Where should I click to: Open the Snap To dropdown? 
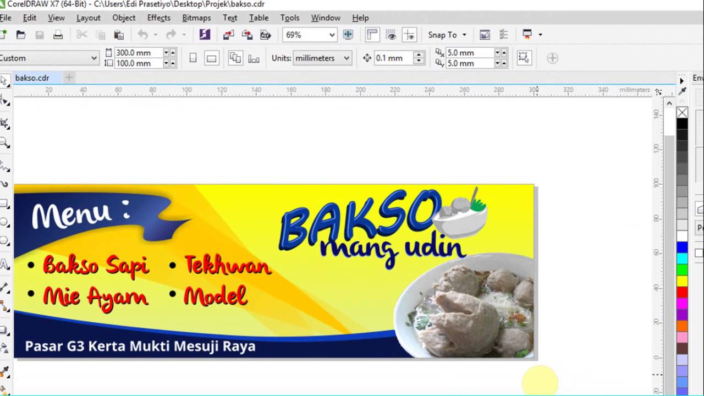coord(447,35)
